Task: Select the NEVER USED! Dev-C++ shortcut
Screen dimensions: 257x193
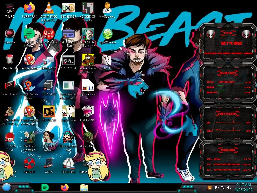Action: (x=49, y=36)
